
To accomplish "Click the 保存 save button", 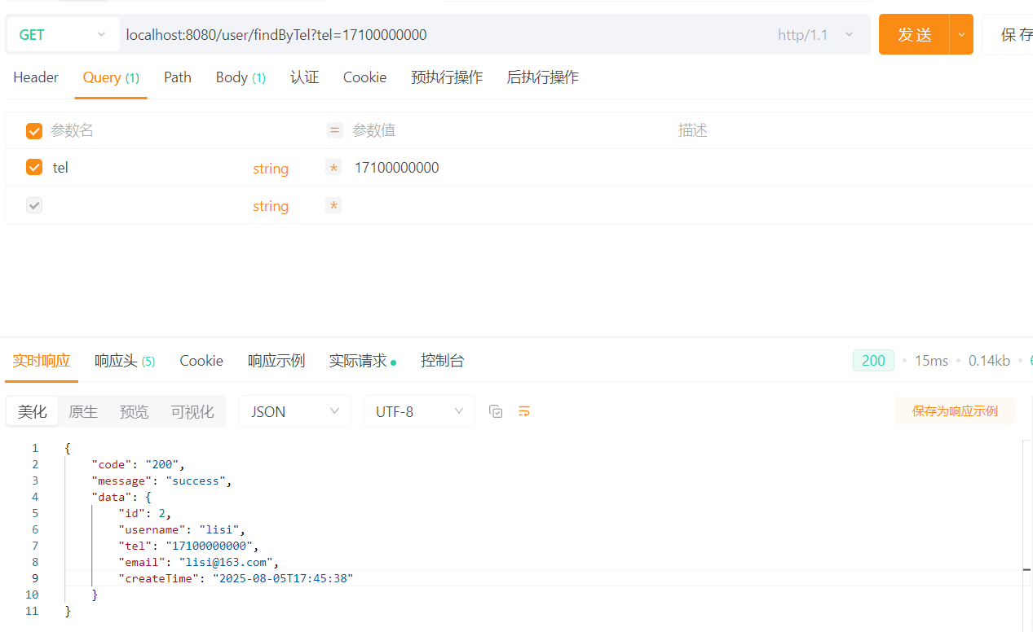I will pyautogui.click(x=1008, y=34).
